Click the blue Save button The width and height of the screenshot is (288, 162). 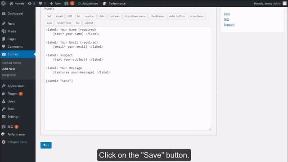(x=46, y=145)
